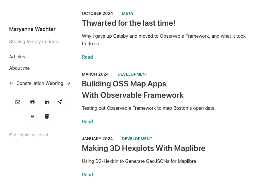Open Making 3D Hexplots With Maplibre heading
This screenshot has width=254, height=183.
click(144, 148)
